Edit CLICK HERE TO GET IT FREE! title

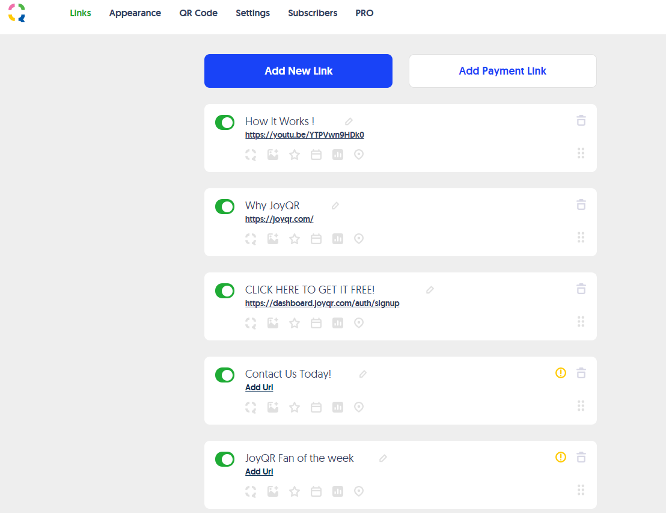pos(430,290)
